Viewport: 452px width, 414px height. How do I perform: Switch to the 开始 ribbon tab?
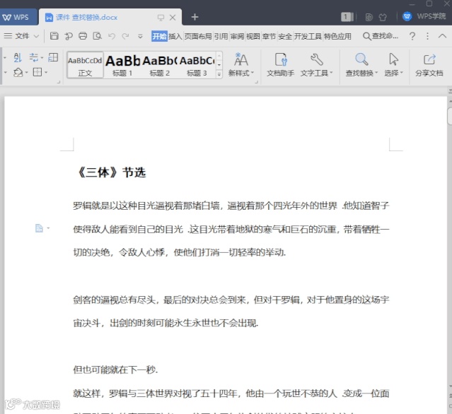[159, 36]
